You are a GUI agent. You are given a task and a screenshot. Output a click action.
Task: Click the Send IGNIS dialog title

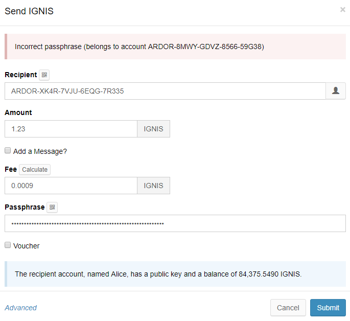click(x=29, y=11)
